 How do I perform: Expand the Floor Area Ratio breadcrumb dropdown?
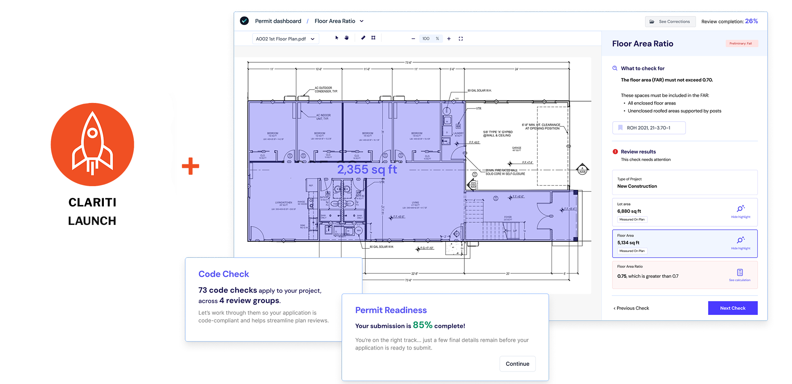[362, 21]
